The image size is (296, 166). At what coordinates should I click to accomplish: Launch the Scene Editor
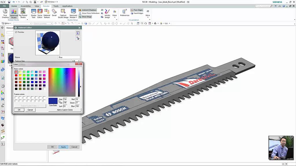click(40, 14)
